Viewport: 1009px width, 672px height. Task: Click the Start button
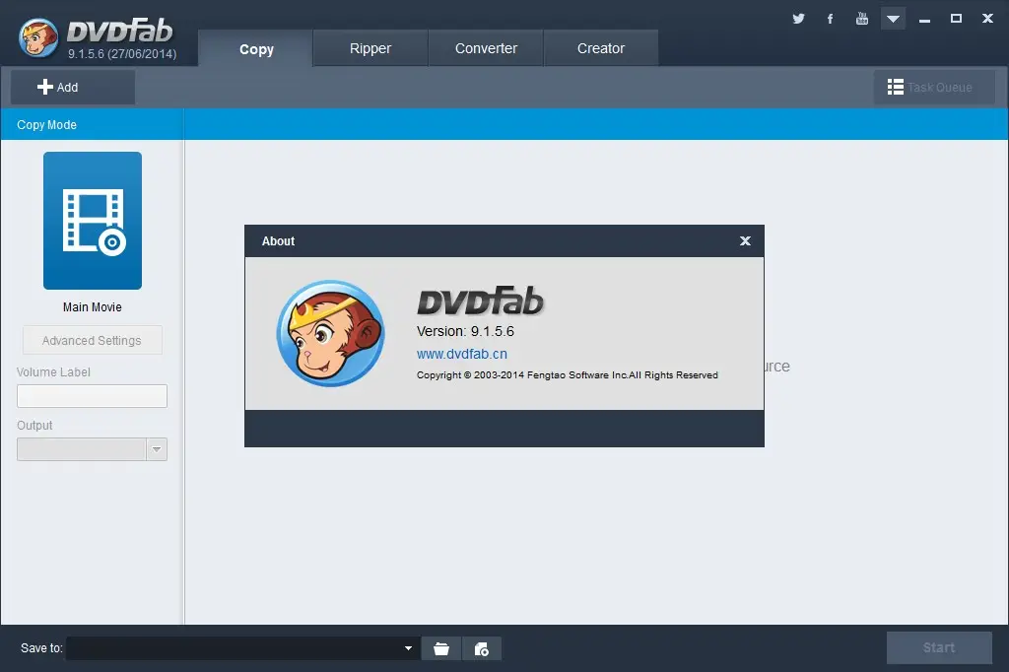point(939,647)
